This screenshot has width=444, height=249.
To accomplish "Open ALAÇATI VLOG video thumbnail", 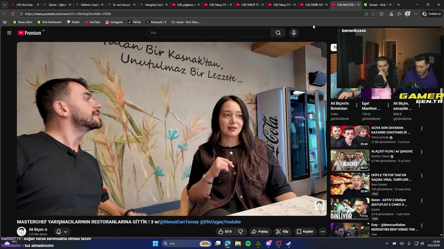I will click(350, 160).
